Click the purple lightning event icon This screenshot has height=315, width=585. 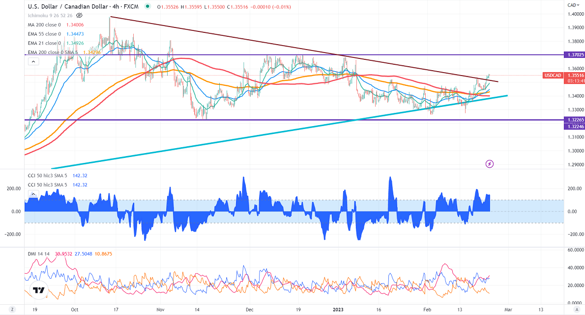(489, 163)
